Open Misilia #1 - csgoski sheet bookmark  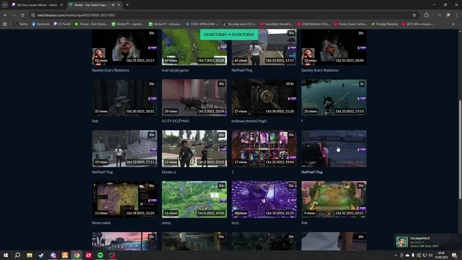pos(127,24)
